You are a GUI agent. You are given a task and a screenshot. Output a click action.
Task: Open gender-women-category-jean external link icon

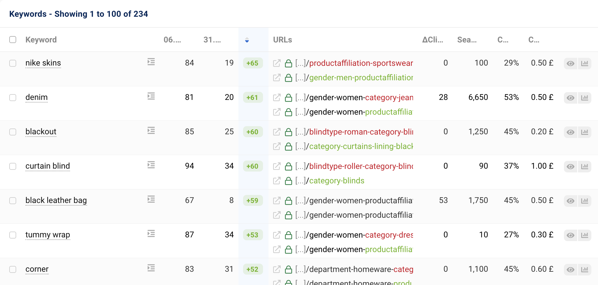pos(277,98)
